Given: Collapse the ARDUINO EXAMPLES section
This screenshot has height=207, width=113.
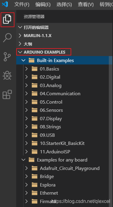Looking at the screenshot, I should (20, 52).
